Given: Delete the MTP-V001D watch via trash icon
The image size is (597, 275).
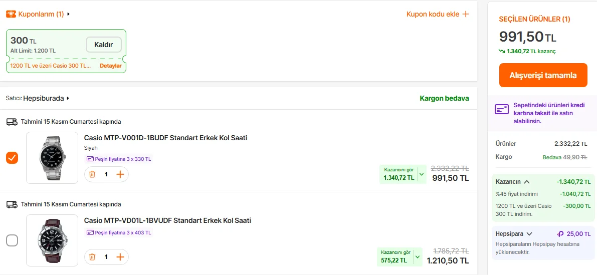Looking at the screenshot, I should click(x=92, y=174).
